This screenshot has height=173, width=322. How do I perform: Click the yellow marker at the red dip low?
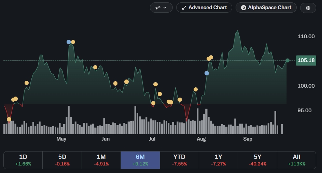click(x=9, y=119)
